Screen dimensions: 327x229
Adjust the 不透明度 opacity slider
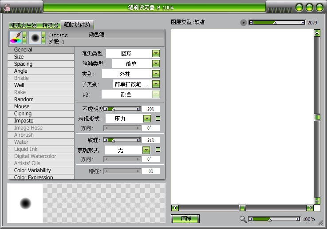(x=122, y=109)
